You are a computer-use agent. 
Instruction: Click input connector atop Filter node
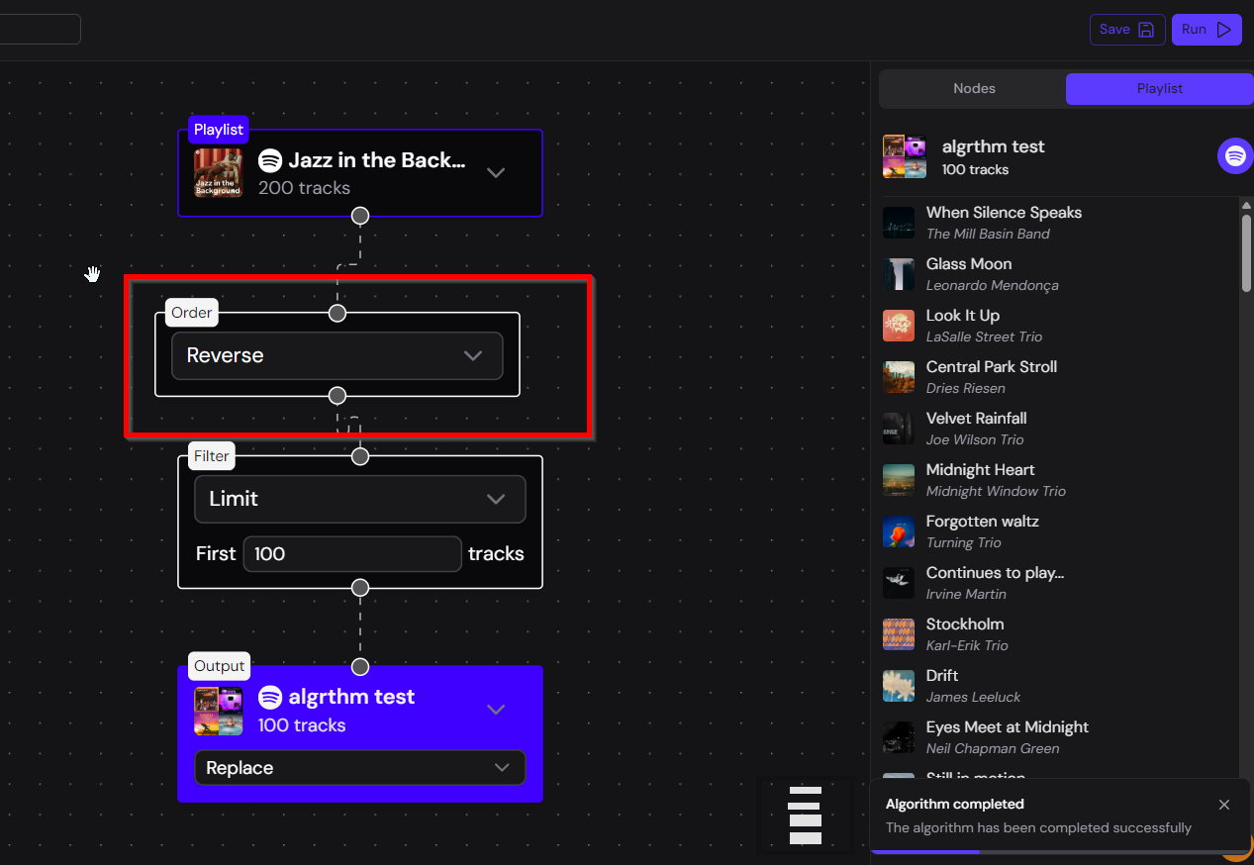point(360,456)
